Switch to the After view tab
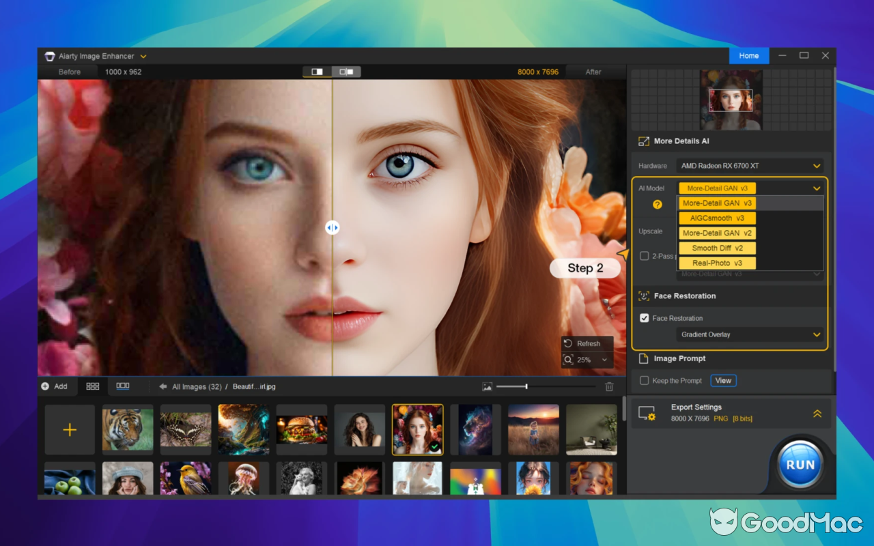This screenshot has width=874, height=546. pyautogui.click(x=593, y=72)
